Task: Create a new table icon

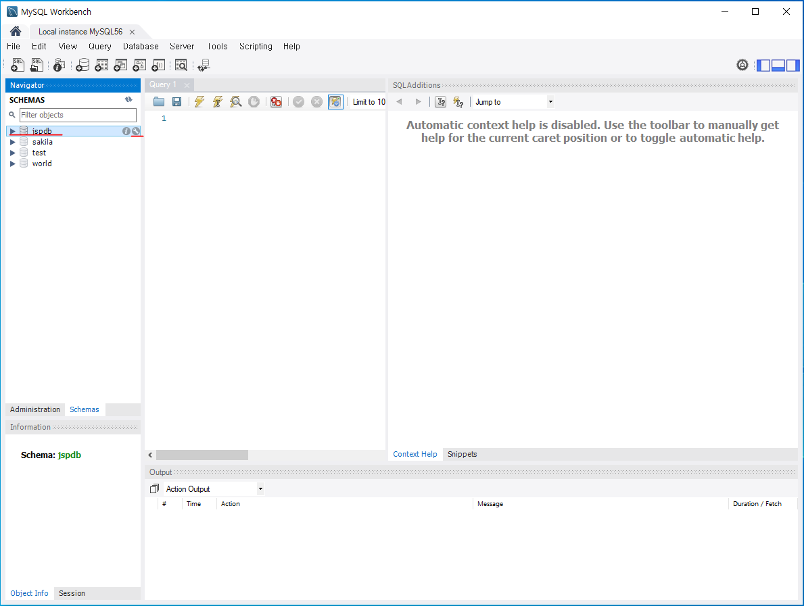Action: [x=101, y=65]
